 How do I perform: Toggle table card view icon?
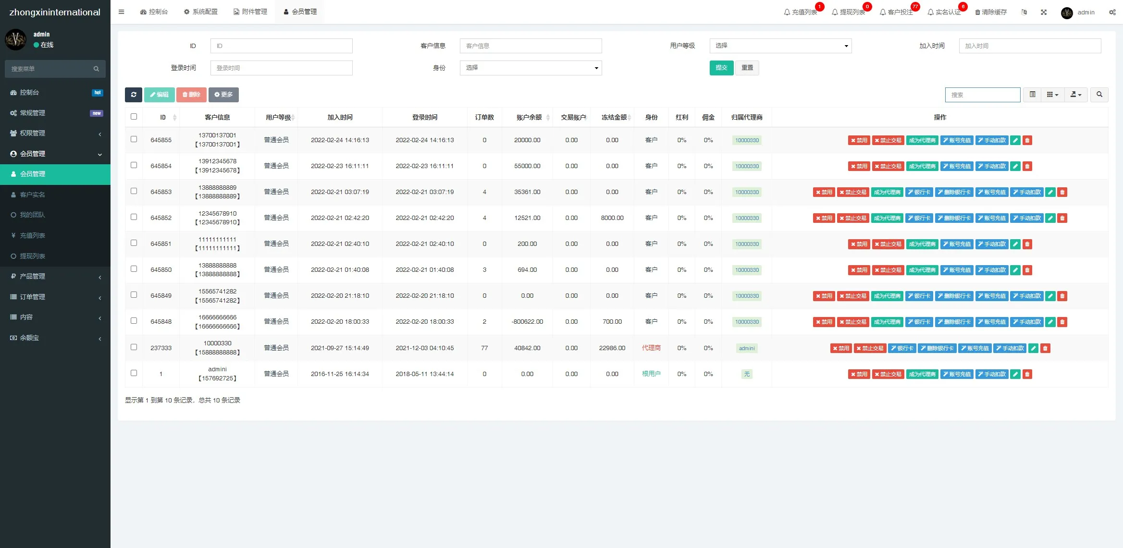point(1032,95)
